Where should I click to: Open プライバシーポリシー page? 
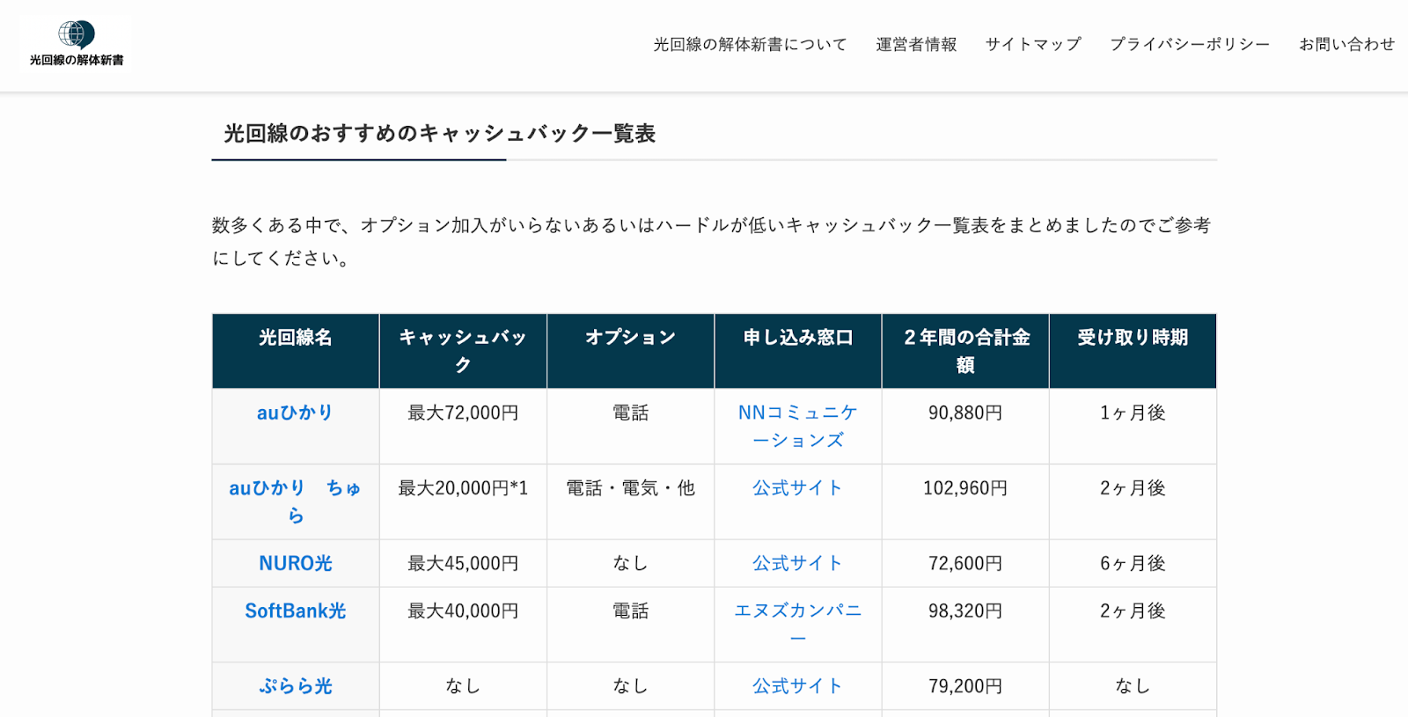coord(1190,44)
